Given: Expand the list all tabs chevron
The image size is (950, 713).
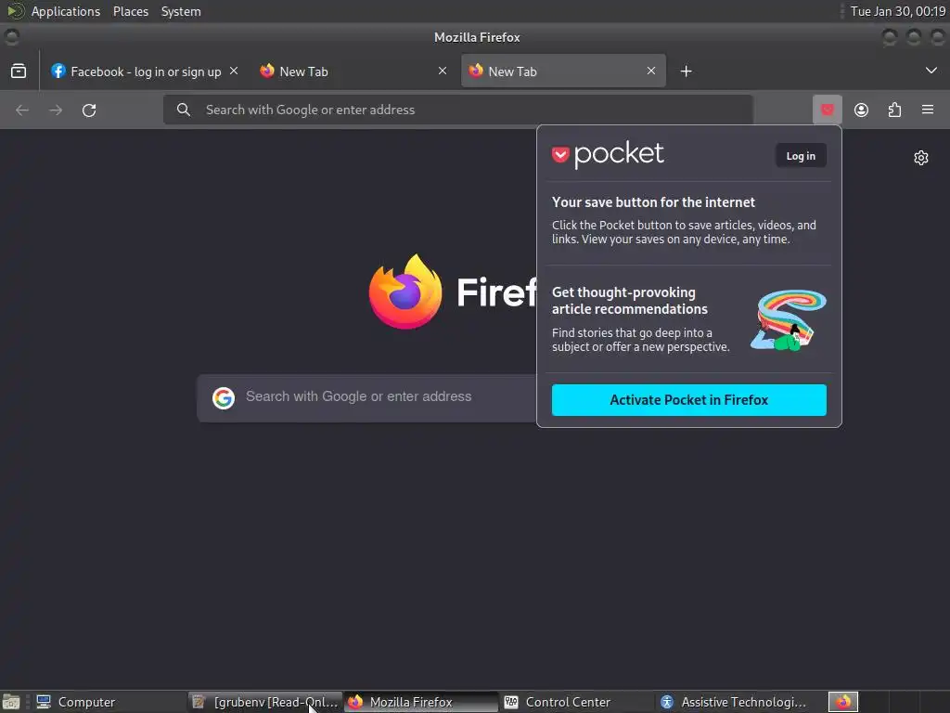Looking at the screenshot, I should click(x=931, y=71).
